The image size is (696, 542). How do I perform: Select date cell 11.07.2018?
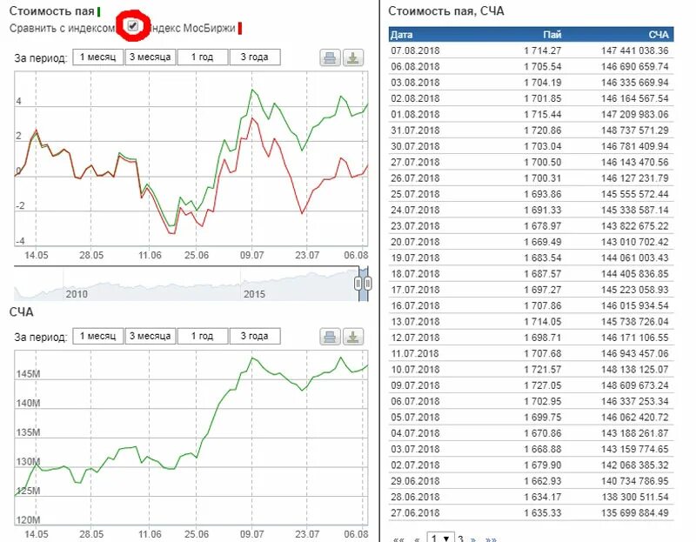coord(415,354)
